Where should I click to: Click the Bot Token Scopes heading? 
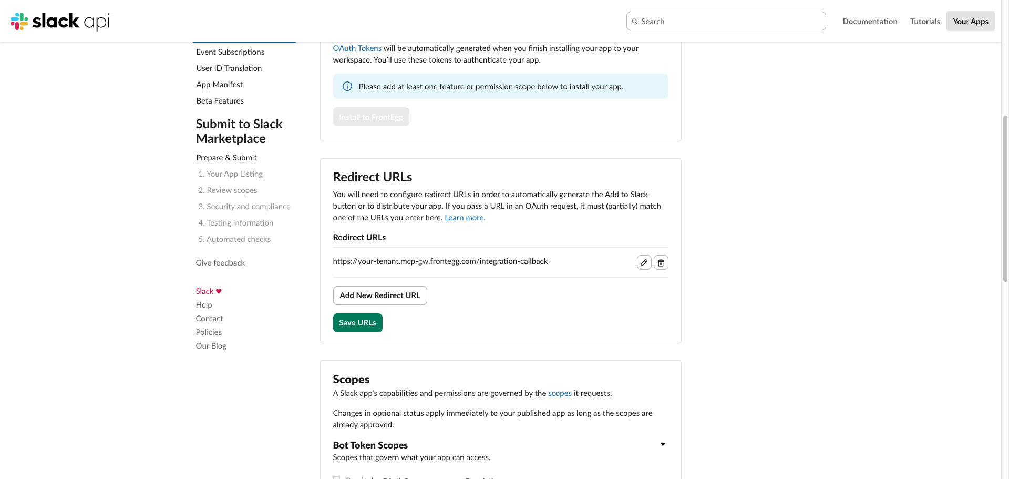[x=370, y=445]
